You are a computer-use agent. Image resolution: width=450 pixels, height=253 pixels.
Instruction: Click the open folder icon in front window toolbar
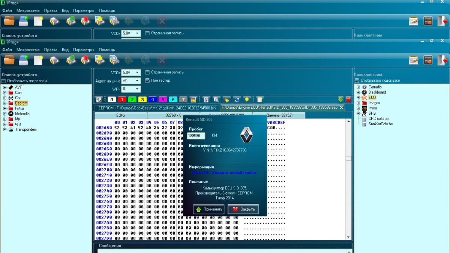click(9, 60)
